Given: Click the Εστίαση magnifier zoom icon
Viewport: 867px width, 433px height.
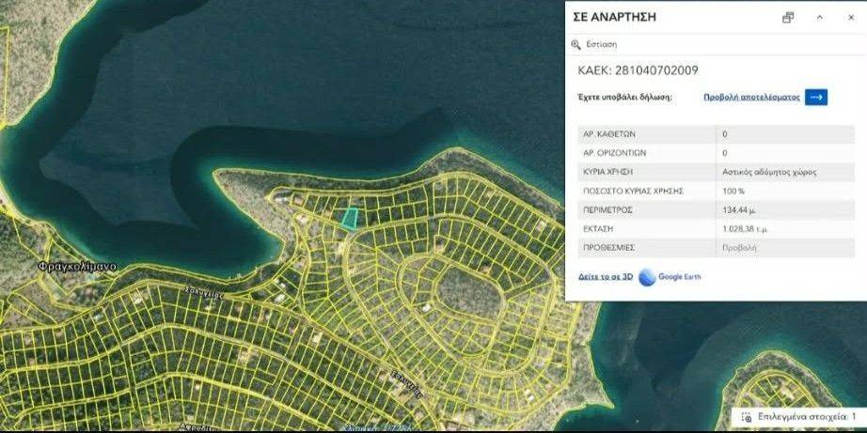Looking at the screenshot, I should pos(576,44).
